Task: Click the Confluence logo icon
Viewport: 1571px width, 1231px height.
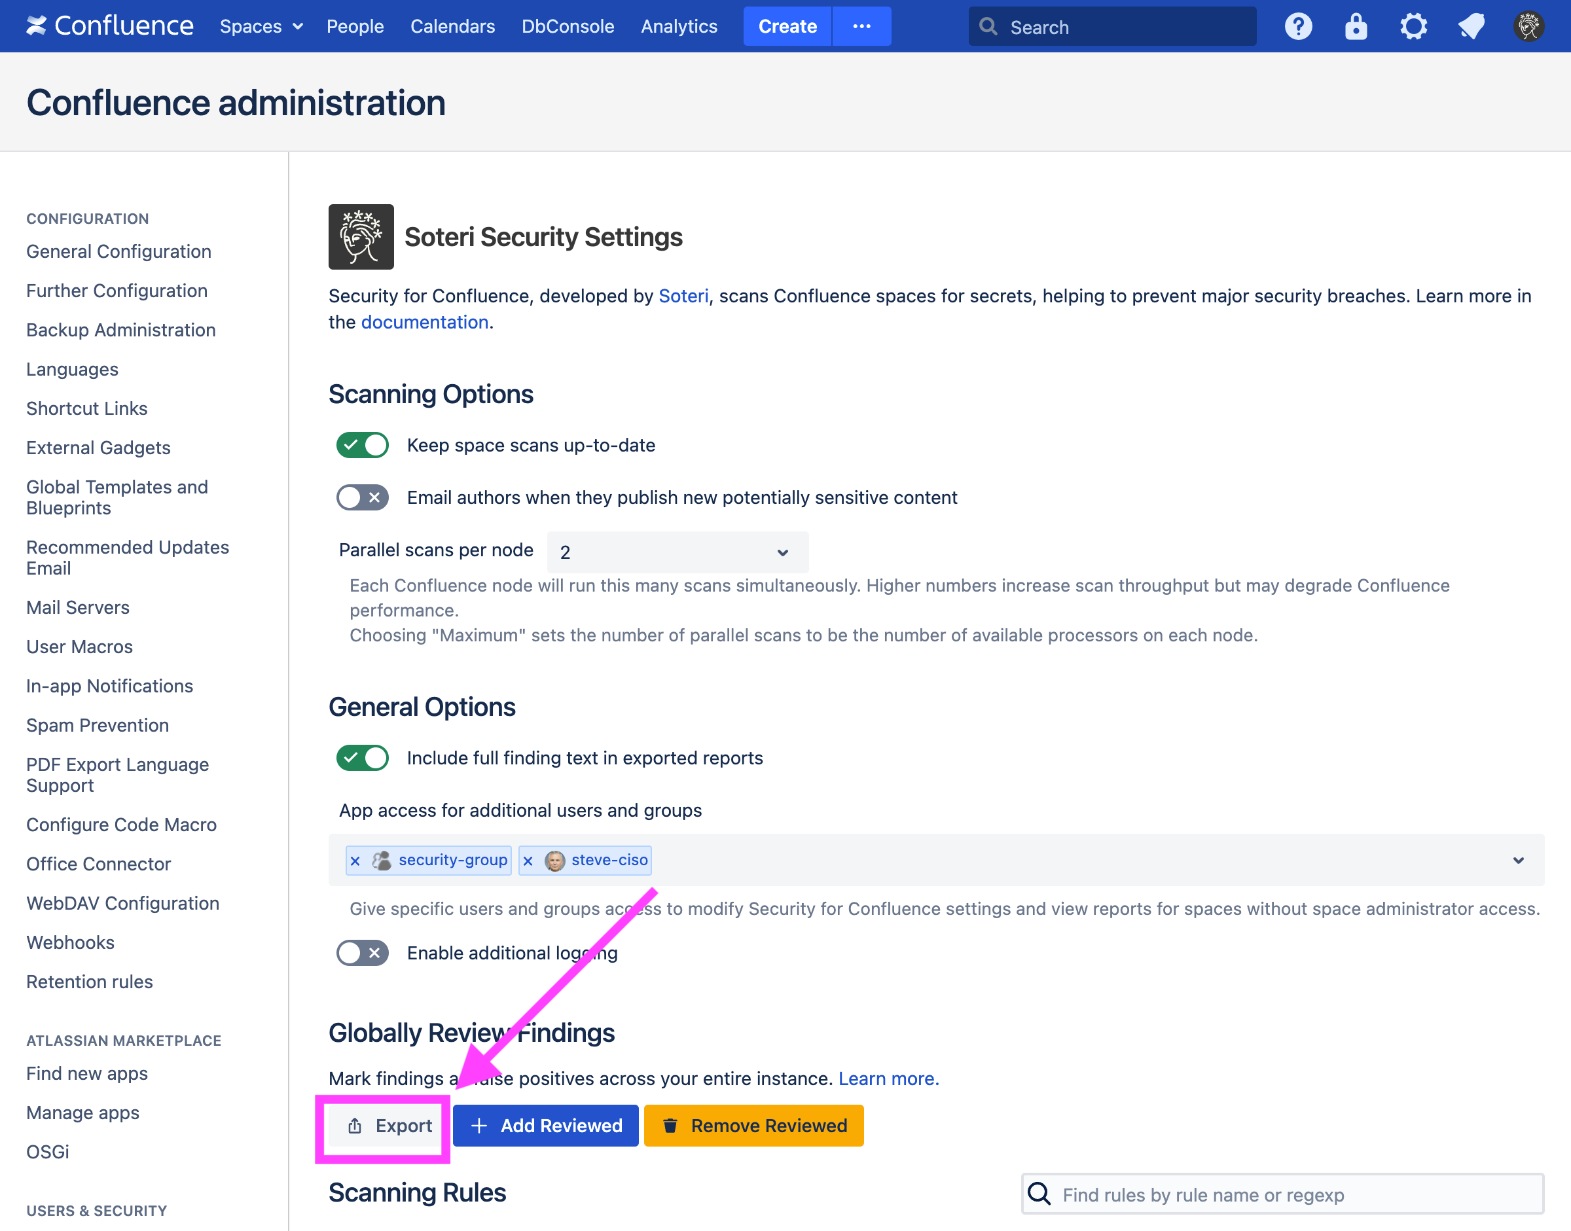Action: pyautogui.click(x=35, y=26)
